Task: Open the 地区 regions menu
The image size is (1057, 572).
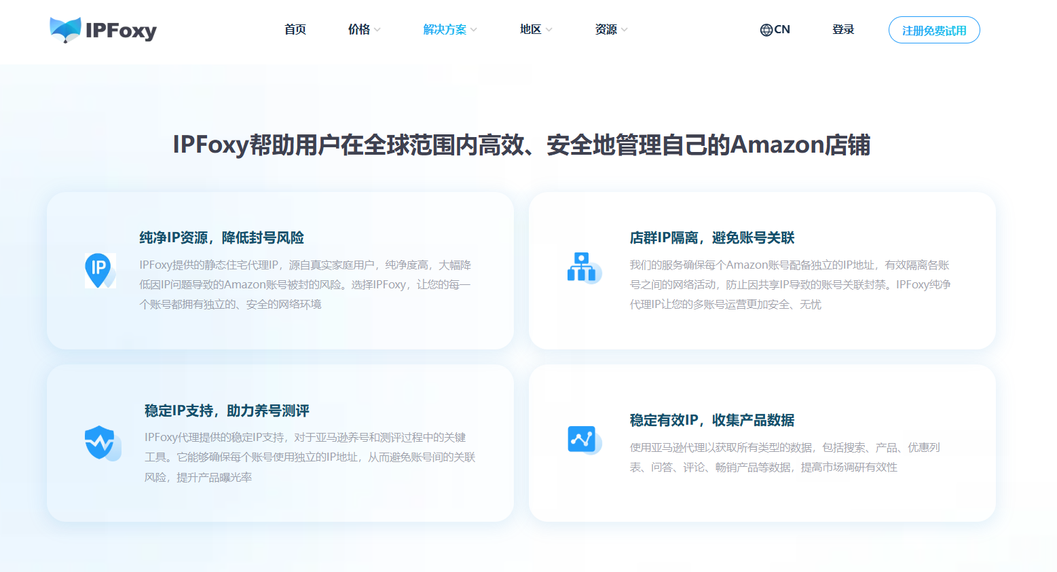Action: click(x=531, y=29)
